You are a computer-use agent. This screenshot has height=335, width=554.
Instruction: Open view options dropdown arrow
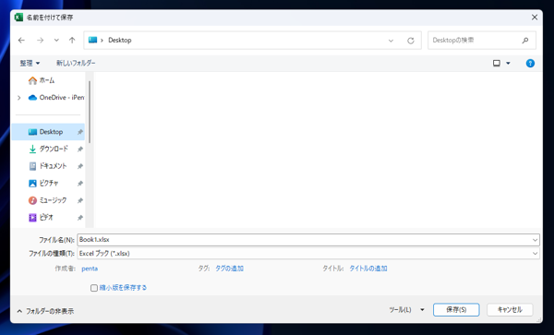pos(508,63)
